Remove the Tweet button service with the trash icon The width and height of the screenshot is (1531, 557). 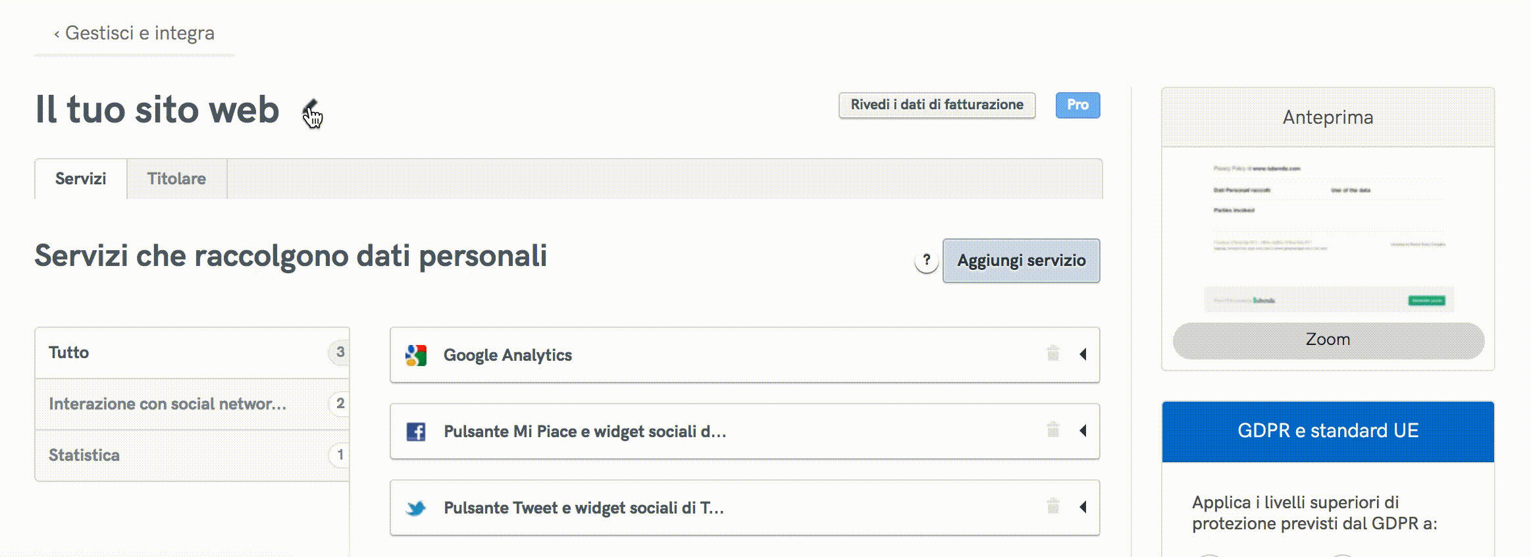click(x=1054, y=505)
